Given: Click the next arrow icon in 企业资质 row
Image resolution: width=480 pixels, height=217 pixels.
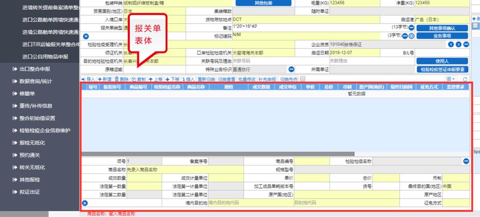Looking at the screenshot, I should click(458, 44).
